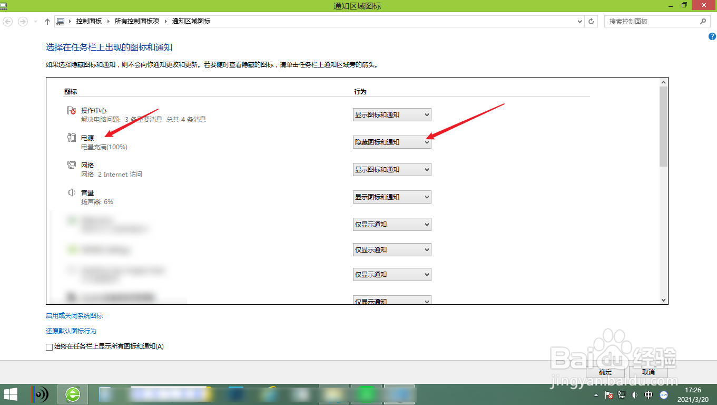
Task: Click the 电源 battery icon in list
Action: 72,138
